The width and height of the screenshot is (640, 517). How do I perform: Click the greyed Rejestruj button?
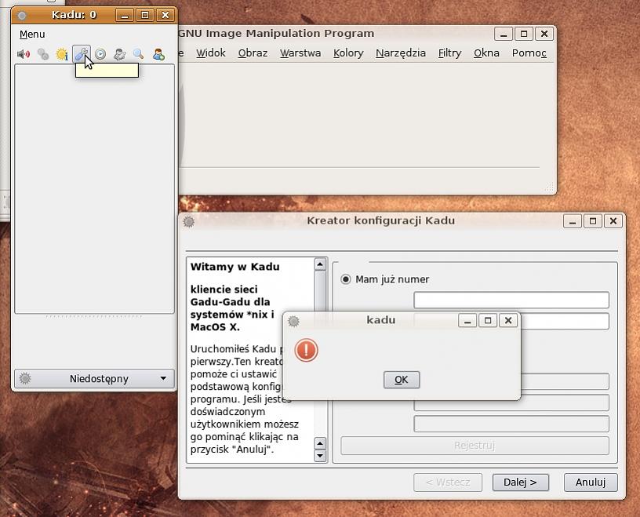475,445
